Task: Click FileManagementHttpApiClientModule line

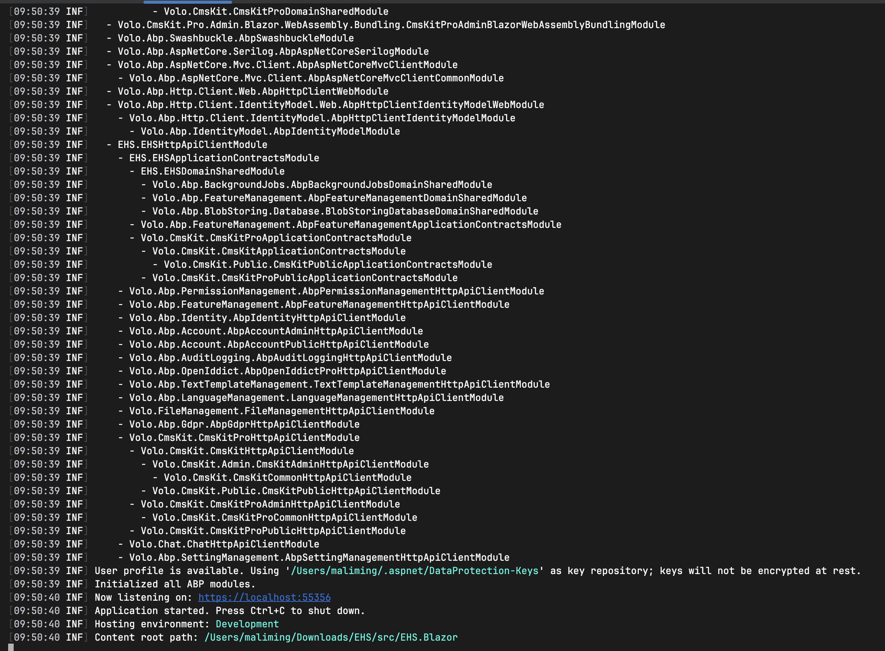Action: pyautogui.click(x=282, y=411)
